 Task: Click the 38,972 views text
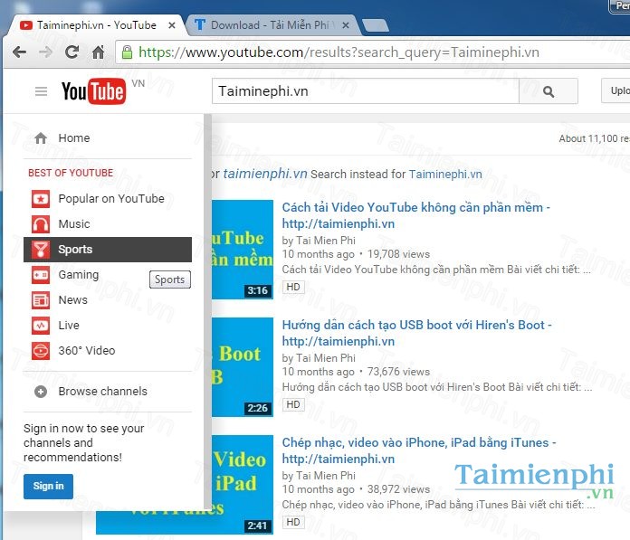(x=398, y=489)
